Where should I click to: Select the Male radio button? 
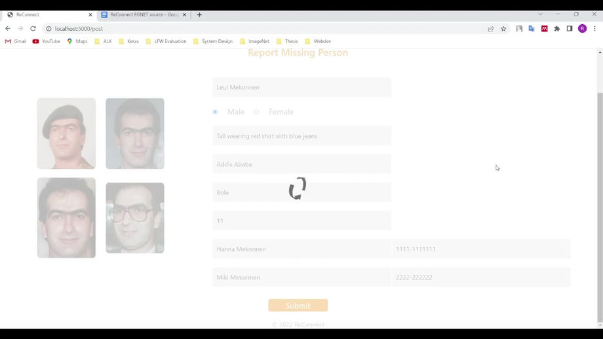216,112
